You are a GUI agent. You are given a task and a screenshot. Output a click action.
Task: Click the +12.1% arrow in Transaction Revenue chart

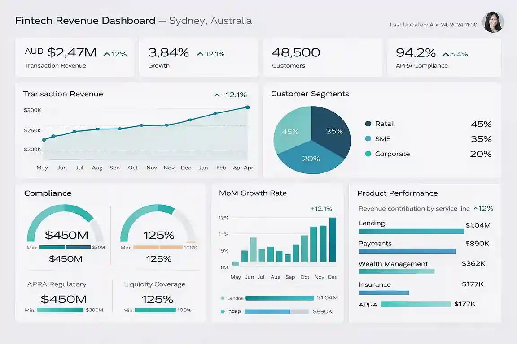click(x=217, y=95)
